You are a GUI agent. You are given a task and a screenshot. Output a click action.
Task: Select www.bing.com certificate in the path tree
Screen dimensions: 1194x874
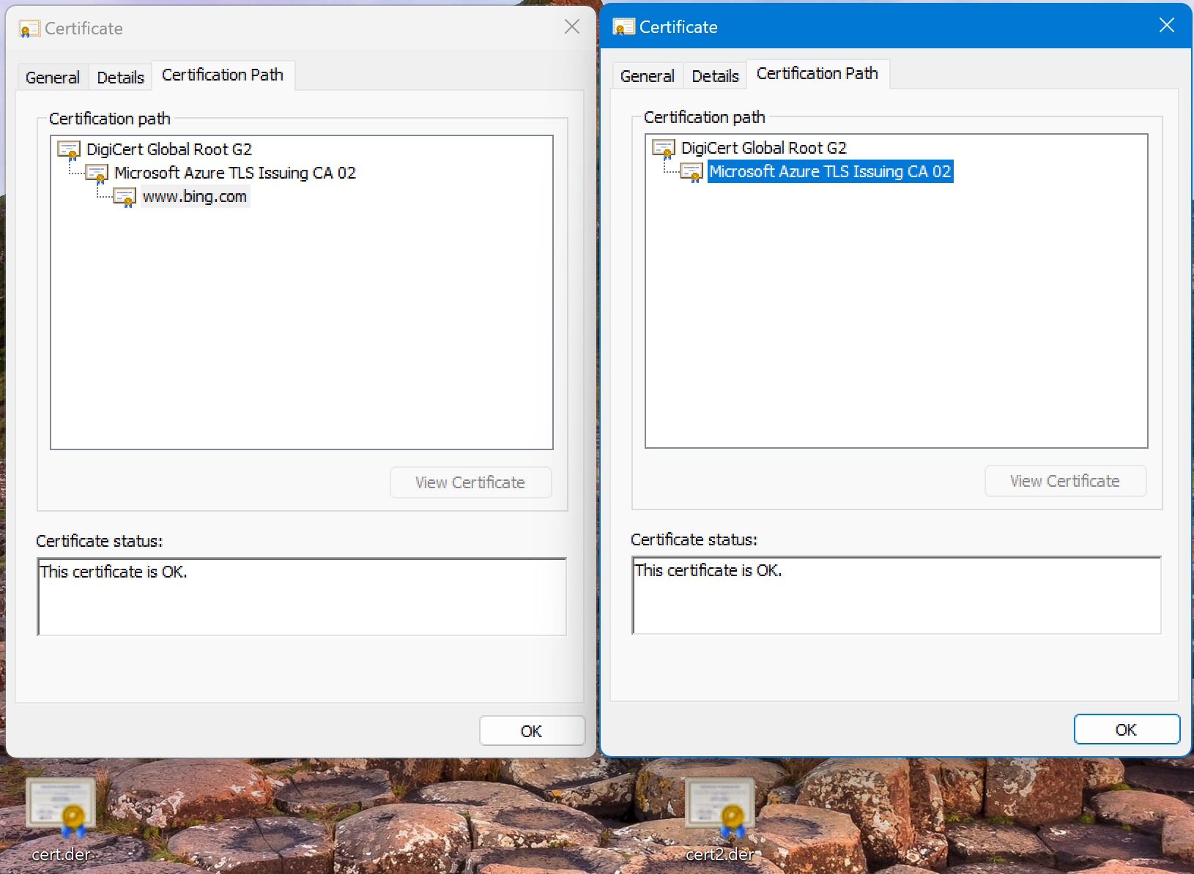pos(195,196)
